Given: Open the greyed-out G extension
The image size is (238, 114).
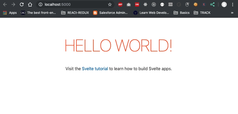Looking at the screenshot, I should (x=179, y=4).
